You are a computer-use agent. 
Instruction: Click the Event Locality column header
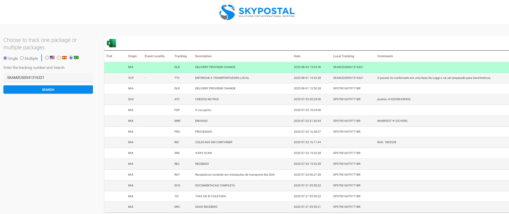pos(155,56)
